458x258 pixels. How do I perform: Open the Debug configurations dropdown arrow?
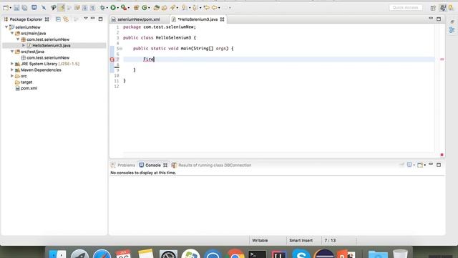107,8
